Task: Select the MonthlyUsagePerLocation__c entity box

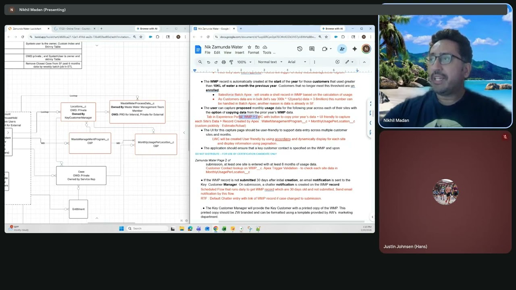Action: click(x=156, y=144)
